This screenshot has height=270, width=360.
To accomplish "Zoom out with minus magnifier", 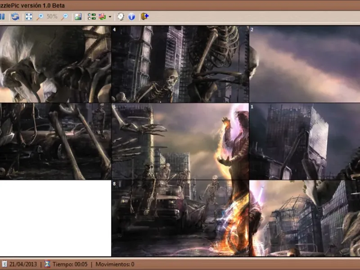I will pyautogui.click(x=65, y=17).
